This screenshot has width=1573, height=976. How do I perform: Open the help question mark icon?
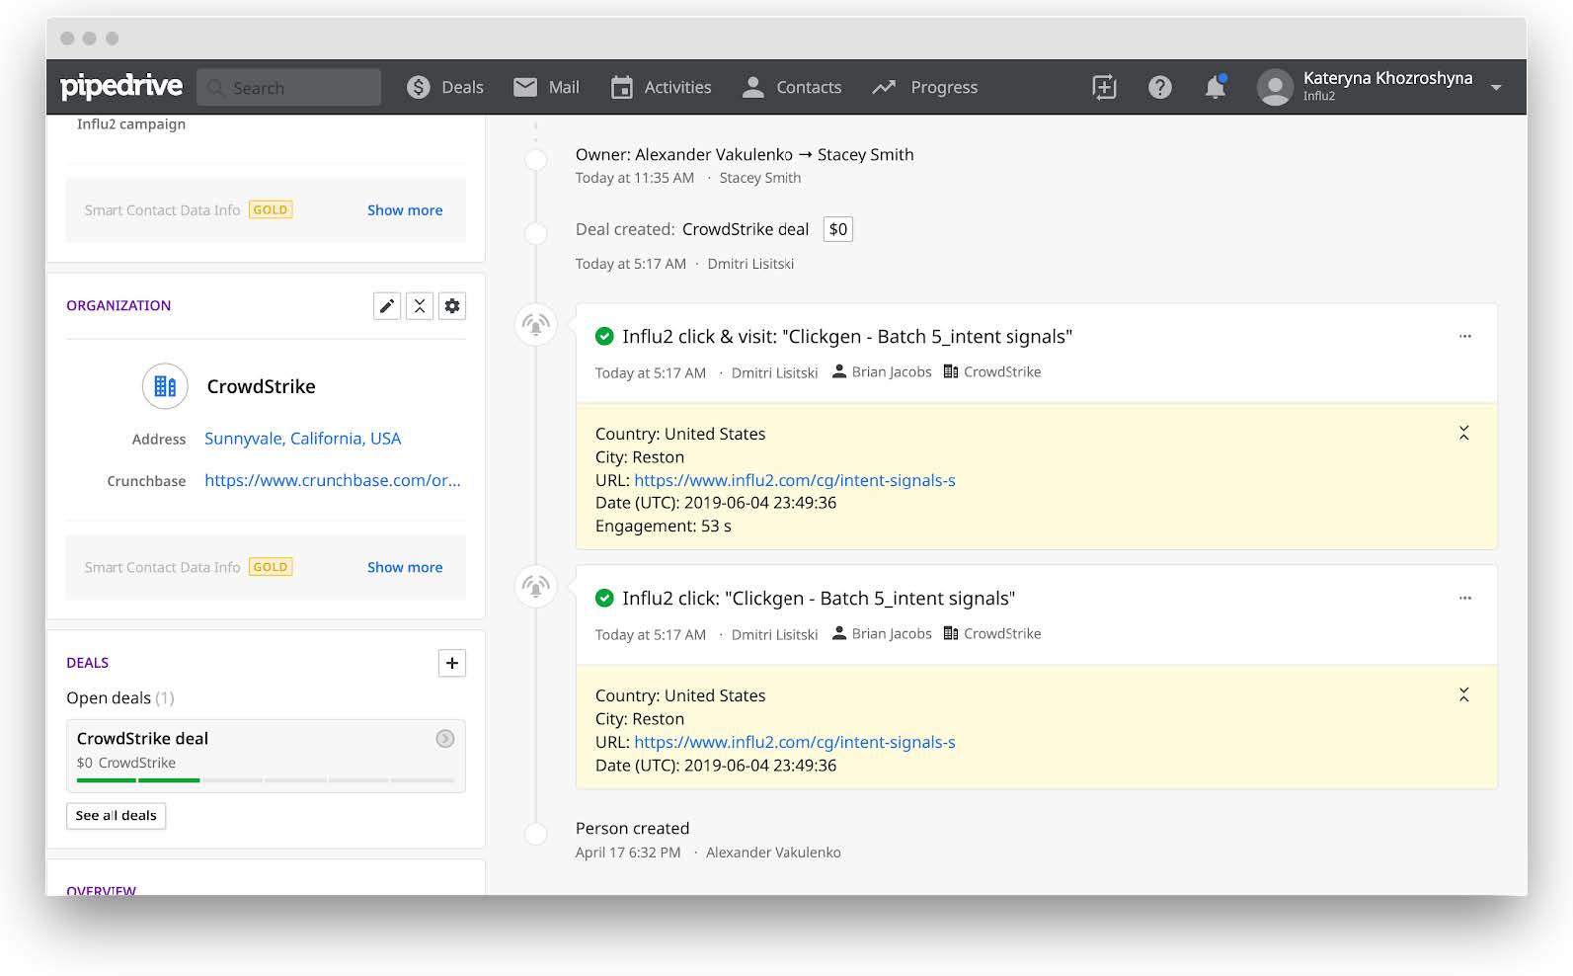tap(1159, 87)
